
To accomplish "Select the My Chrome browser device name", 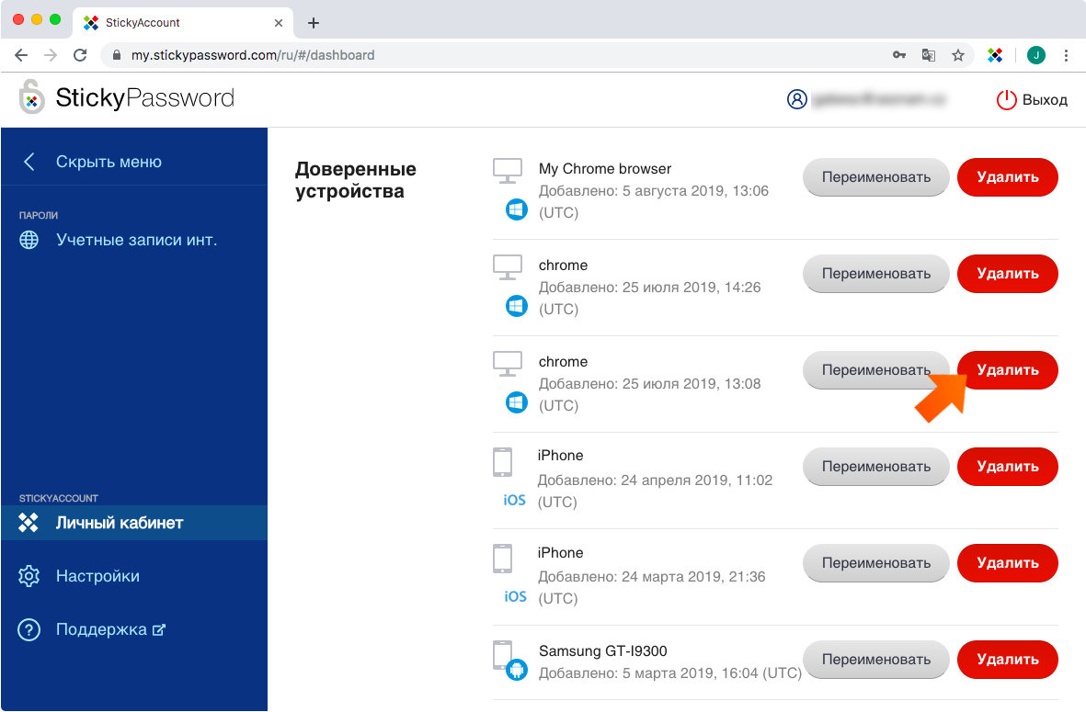I will click(605, 169).
